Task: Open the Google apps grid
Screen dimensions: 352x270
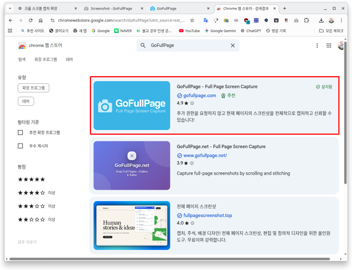Action: pyautogui.click(x=329, y=46)
